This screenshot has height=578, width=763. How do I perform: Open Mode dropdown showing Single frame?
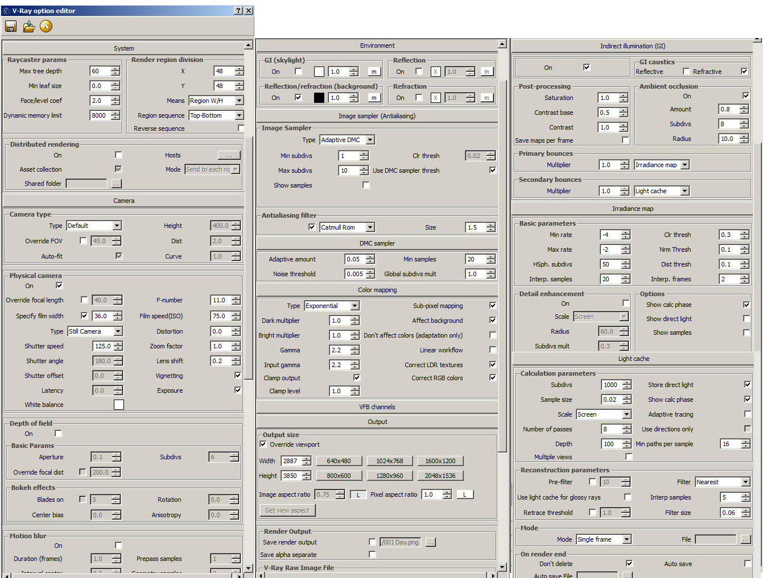pyautogui.click(x=604, y=539)
